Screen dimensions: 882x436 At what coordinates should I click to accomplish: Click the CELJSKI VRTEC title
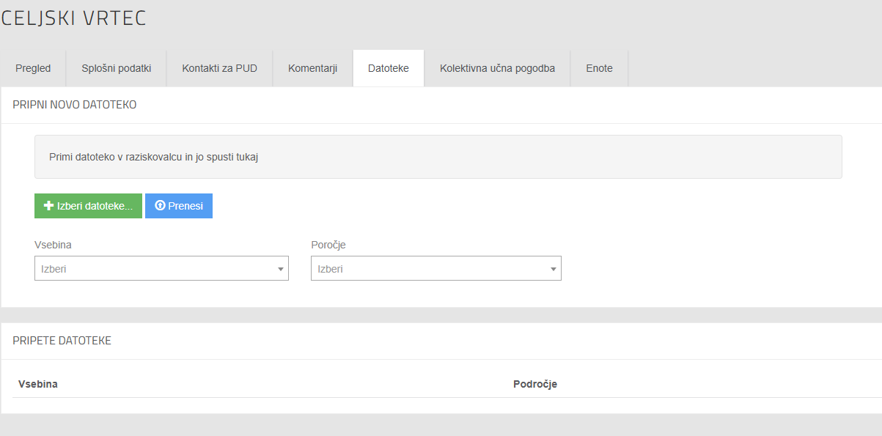point(73,19)
